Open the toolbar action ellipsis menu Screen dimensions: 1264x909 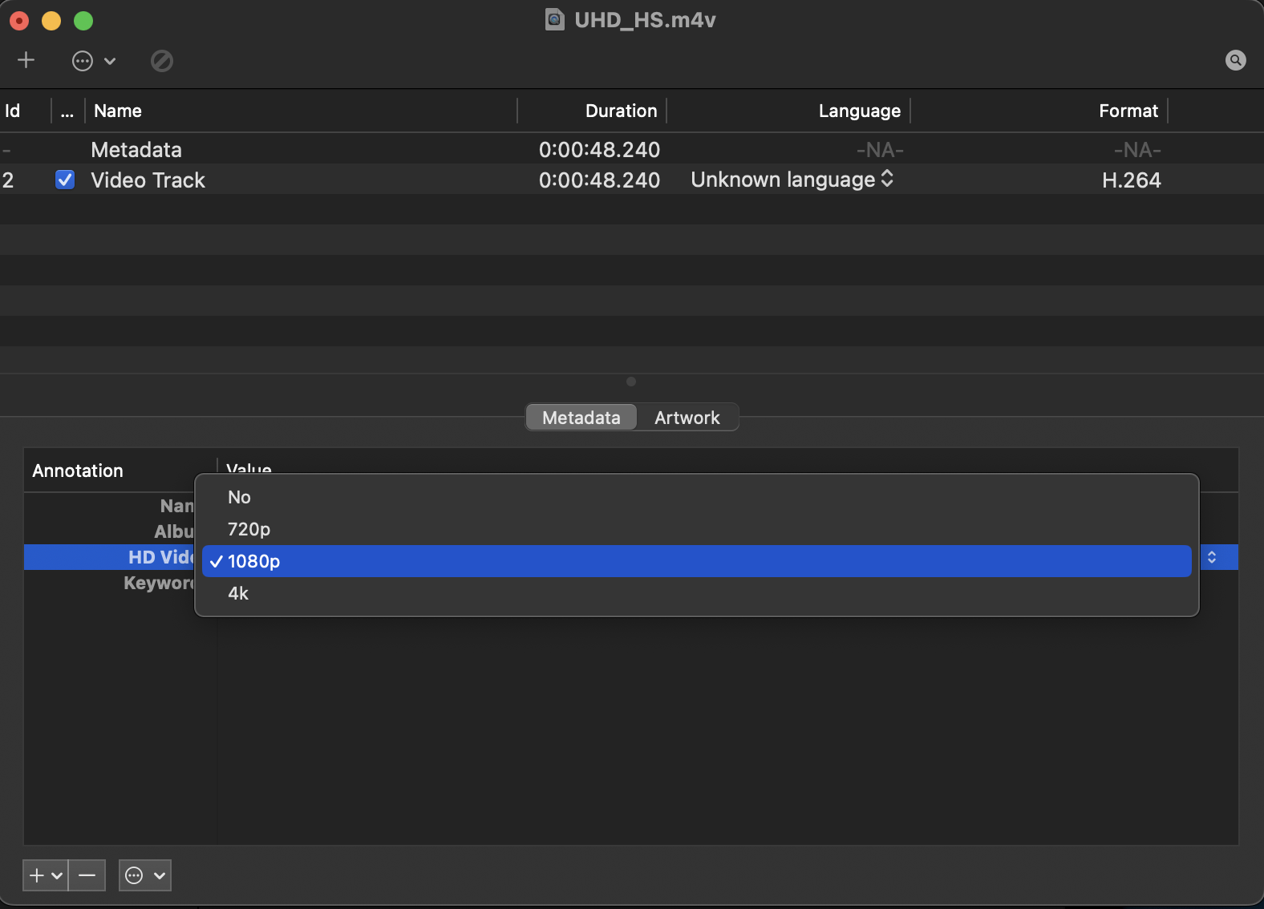click(94, 61)
